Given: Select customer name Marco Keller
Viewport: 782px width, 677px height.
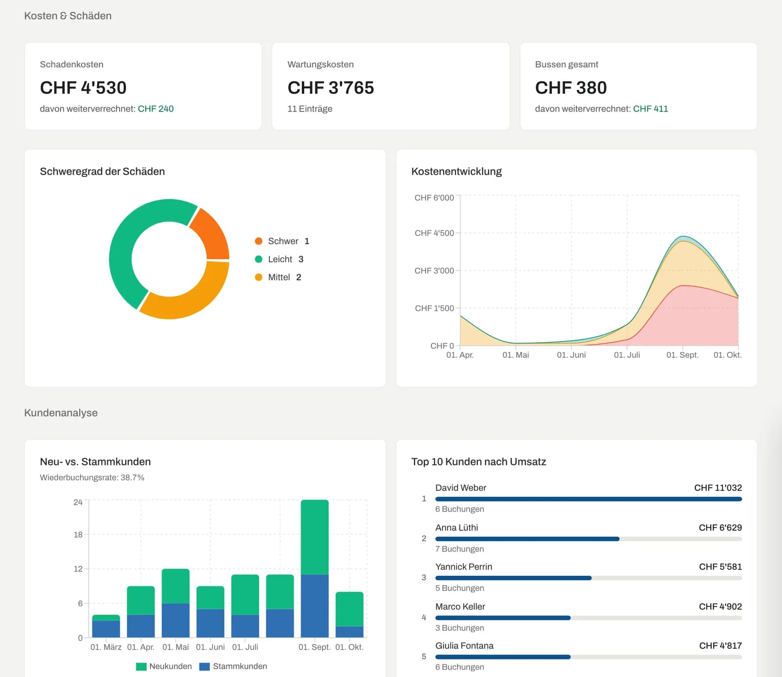Looking at the screenshot, I should pyautogui.click(x=460, y=607).
